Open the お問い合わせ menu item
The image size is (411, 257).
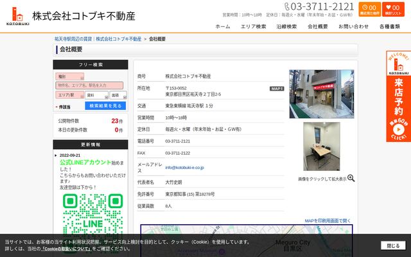(x=353, y=26)
